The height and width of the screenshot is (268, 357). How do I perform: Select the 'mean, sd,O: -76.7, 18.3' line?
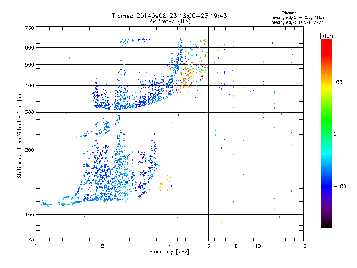(297, 18)
